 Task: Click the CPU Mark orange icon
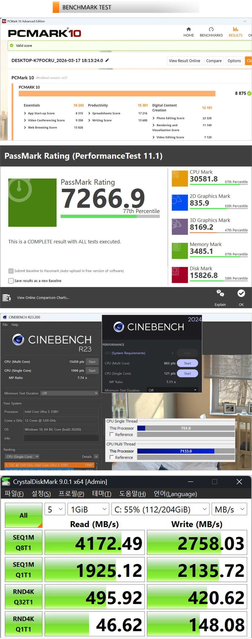click(x=180, y=178)
